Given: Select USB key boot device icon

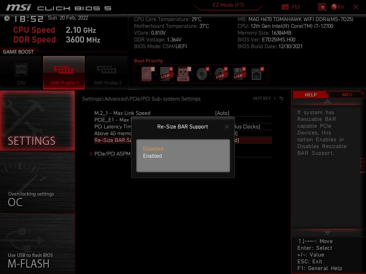Looking at the screenshot, I should (184, 74).
